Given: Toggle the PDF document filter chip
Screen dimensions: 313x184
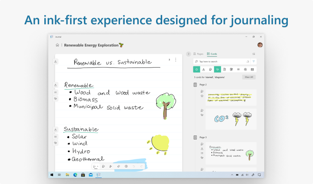Looking at the screenshot, I should [x=224, y=69].
